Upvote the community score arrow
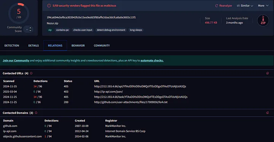The height and width of the screenshot is (142, 274). point(30,28)
